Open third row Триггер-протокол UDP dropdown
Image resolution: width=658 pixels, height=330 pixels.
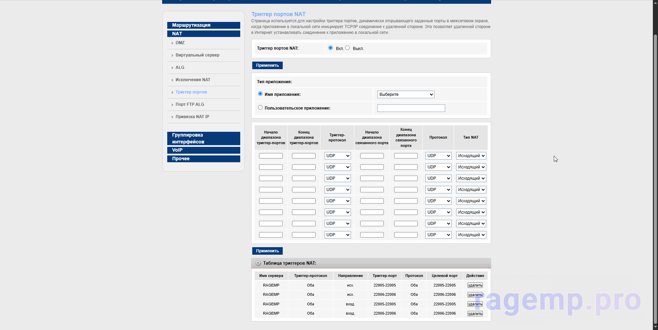pyautogui.click(x=338, y=178)
